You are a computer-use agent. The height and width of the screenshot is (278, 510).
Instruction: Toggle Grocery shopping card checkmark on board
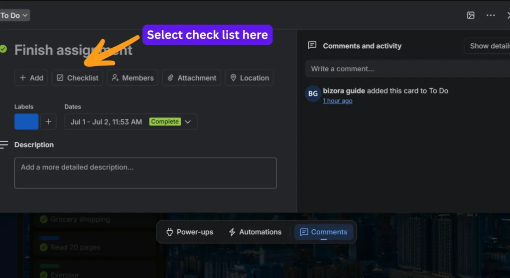pos(44,219)
